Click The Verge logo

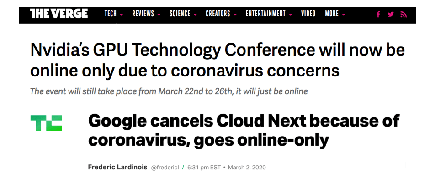59,13
